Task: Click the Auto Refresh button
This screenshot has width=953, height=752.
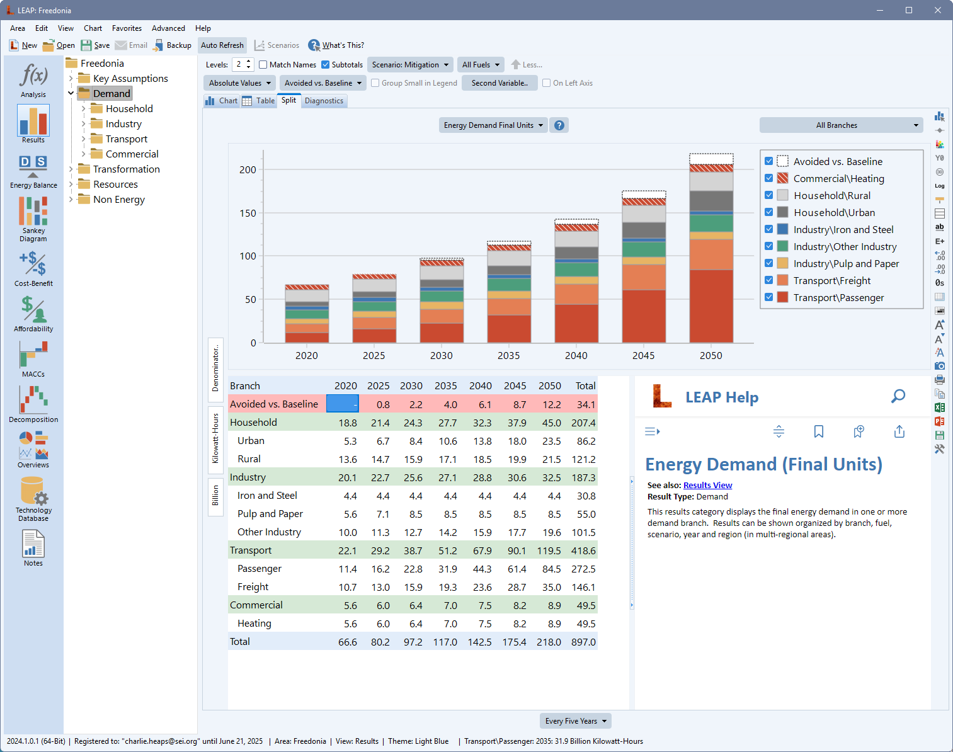Action: (222, 45)
